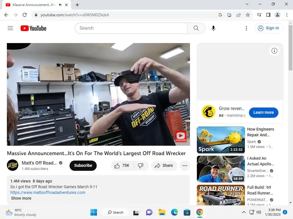The height and width of the screenshot is (219, 293).
Task: View site info lock icon
Action: coord(36,15)
